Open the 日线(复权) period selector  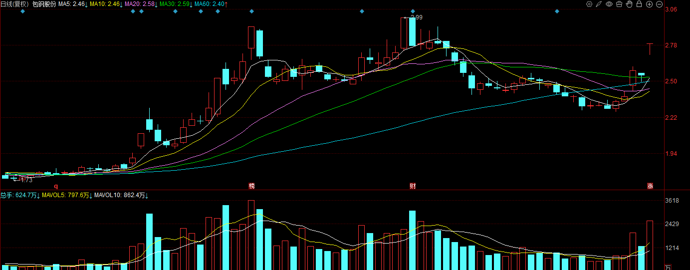[x=14, y=4]
